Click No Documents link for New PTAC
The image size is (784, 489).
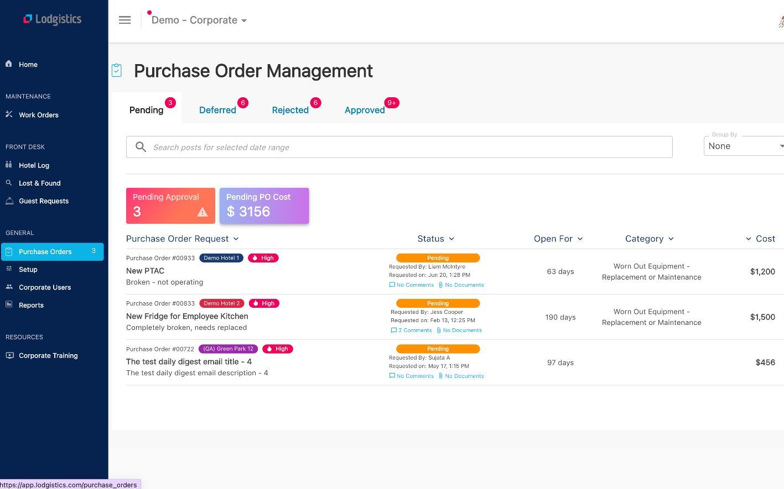click(464, 285)
